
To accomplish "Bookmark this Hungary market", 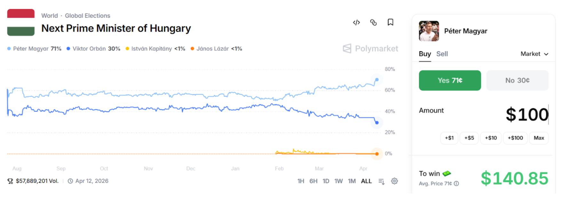I will (x=390, y=22).
